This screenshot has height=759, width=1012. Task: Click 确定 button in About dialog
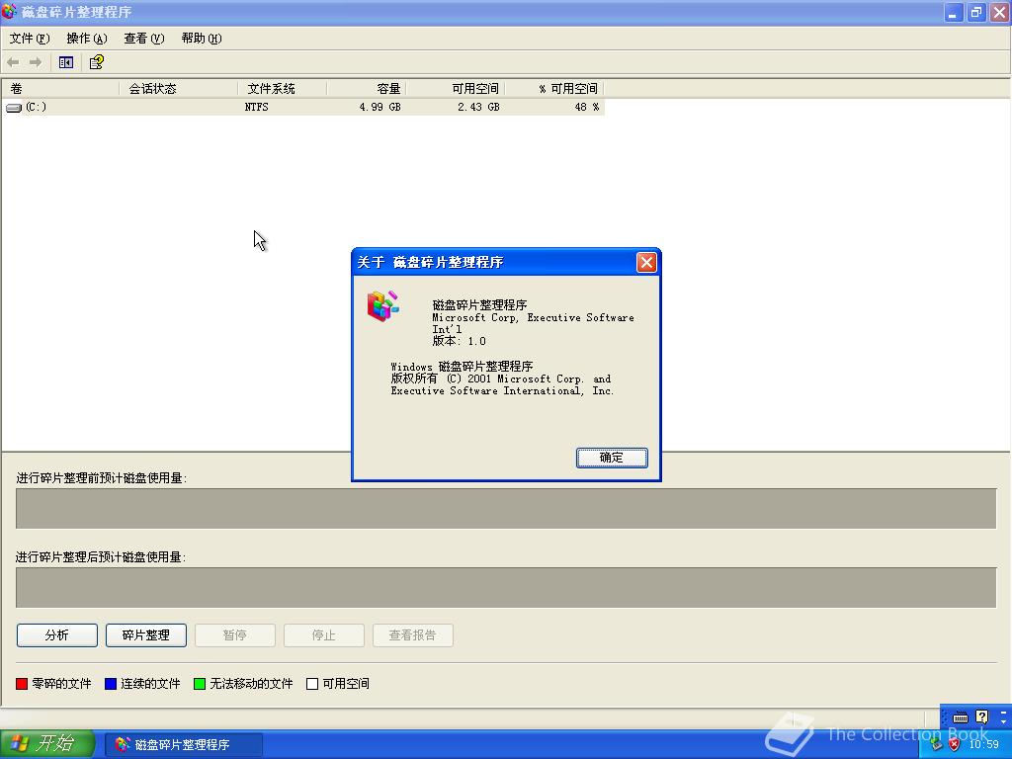pyautogui.click(x=612, y=458)
